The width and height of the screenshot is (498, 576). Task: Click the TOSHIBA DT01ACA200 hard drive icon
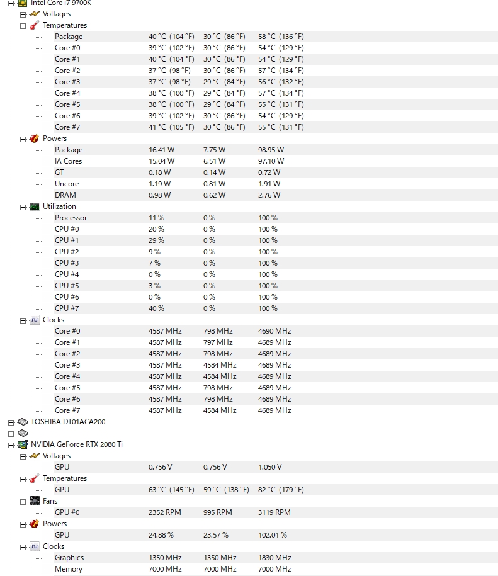[x=23, y=422]
